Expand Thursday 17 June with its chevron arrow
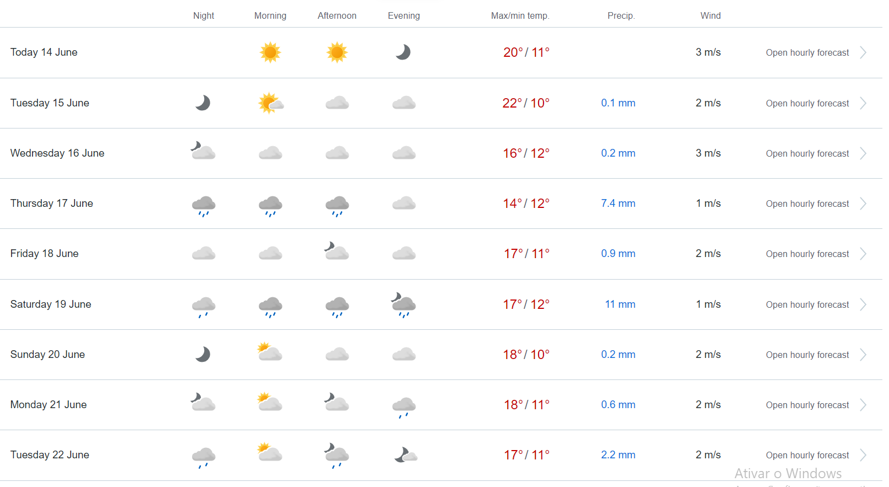This screenshot has height=487, width=889. [863, 204]
